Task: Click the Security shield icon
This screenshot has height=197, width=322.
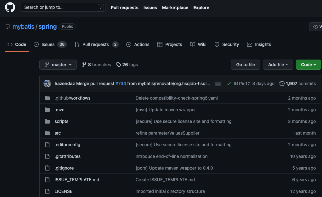Action: click(x=217, y=44)
